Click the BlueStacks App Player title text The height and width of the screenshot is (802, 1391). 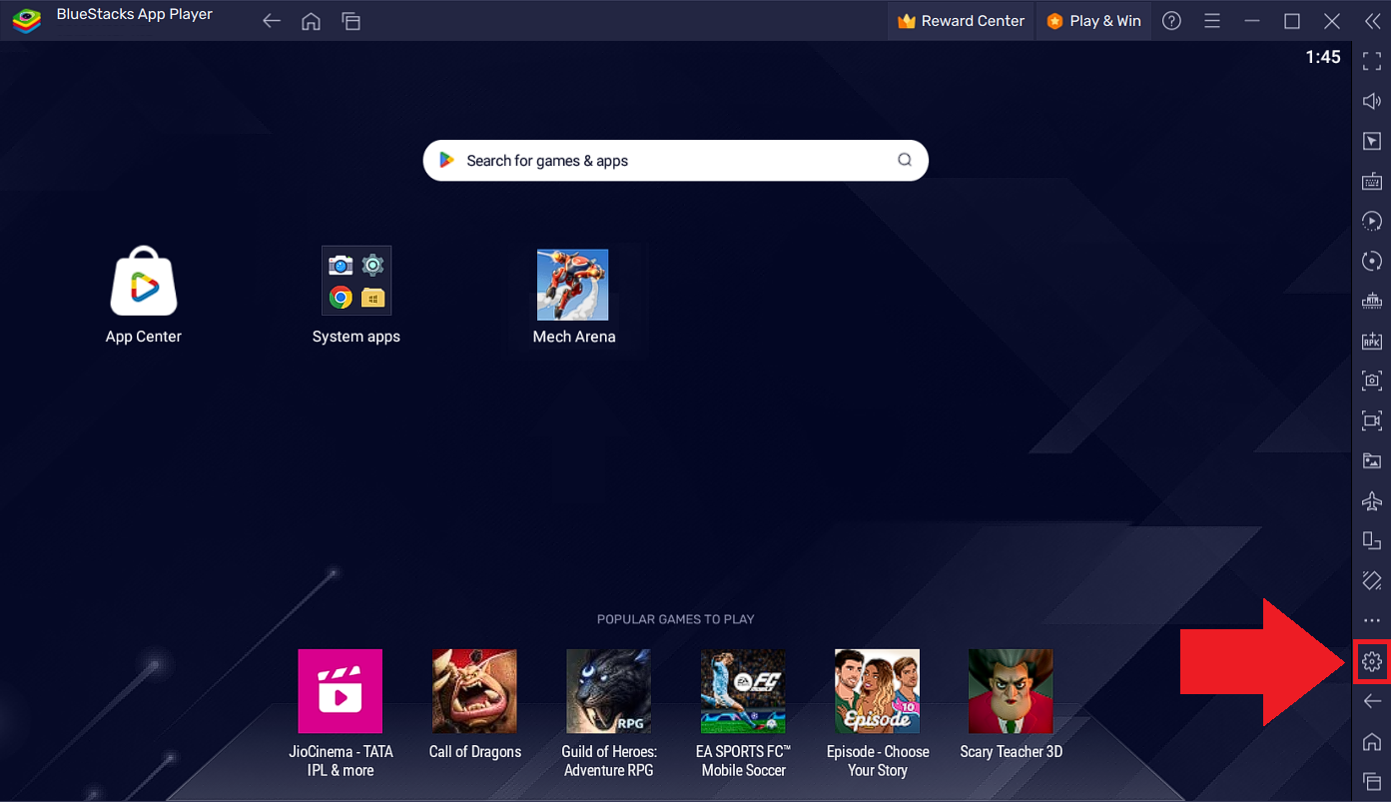point(134,15)
